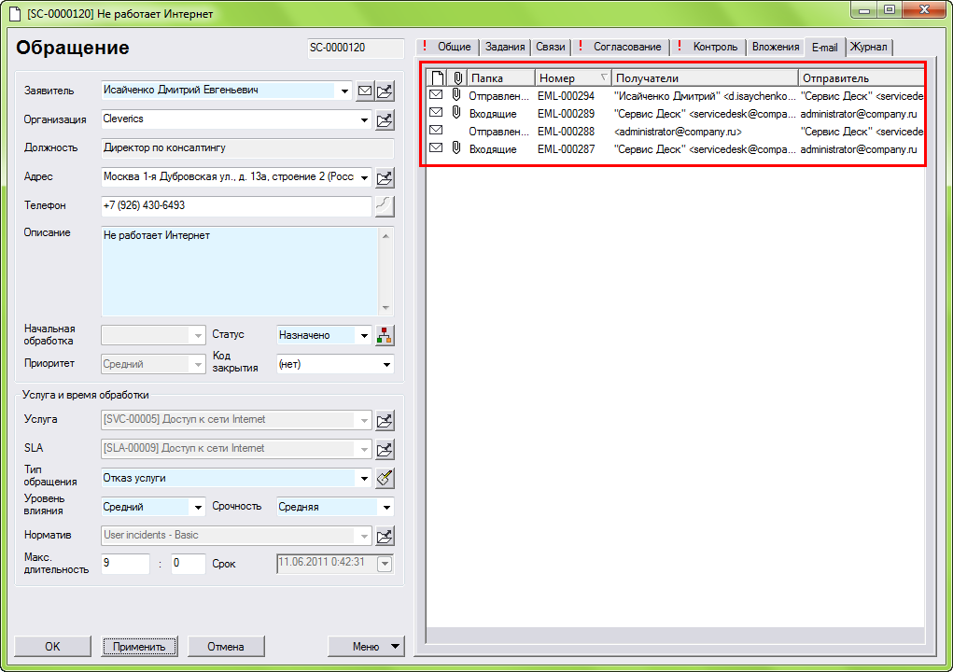The height and width of the screenshot is (672, 953).
Task: Select the EML-000294 email number cell
Action: (566, 96)
